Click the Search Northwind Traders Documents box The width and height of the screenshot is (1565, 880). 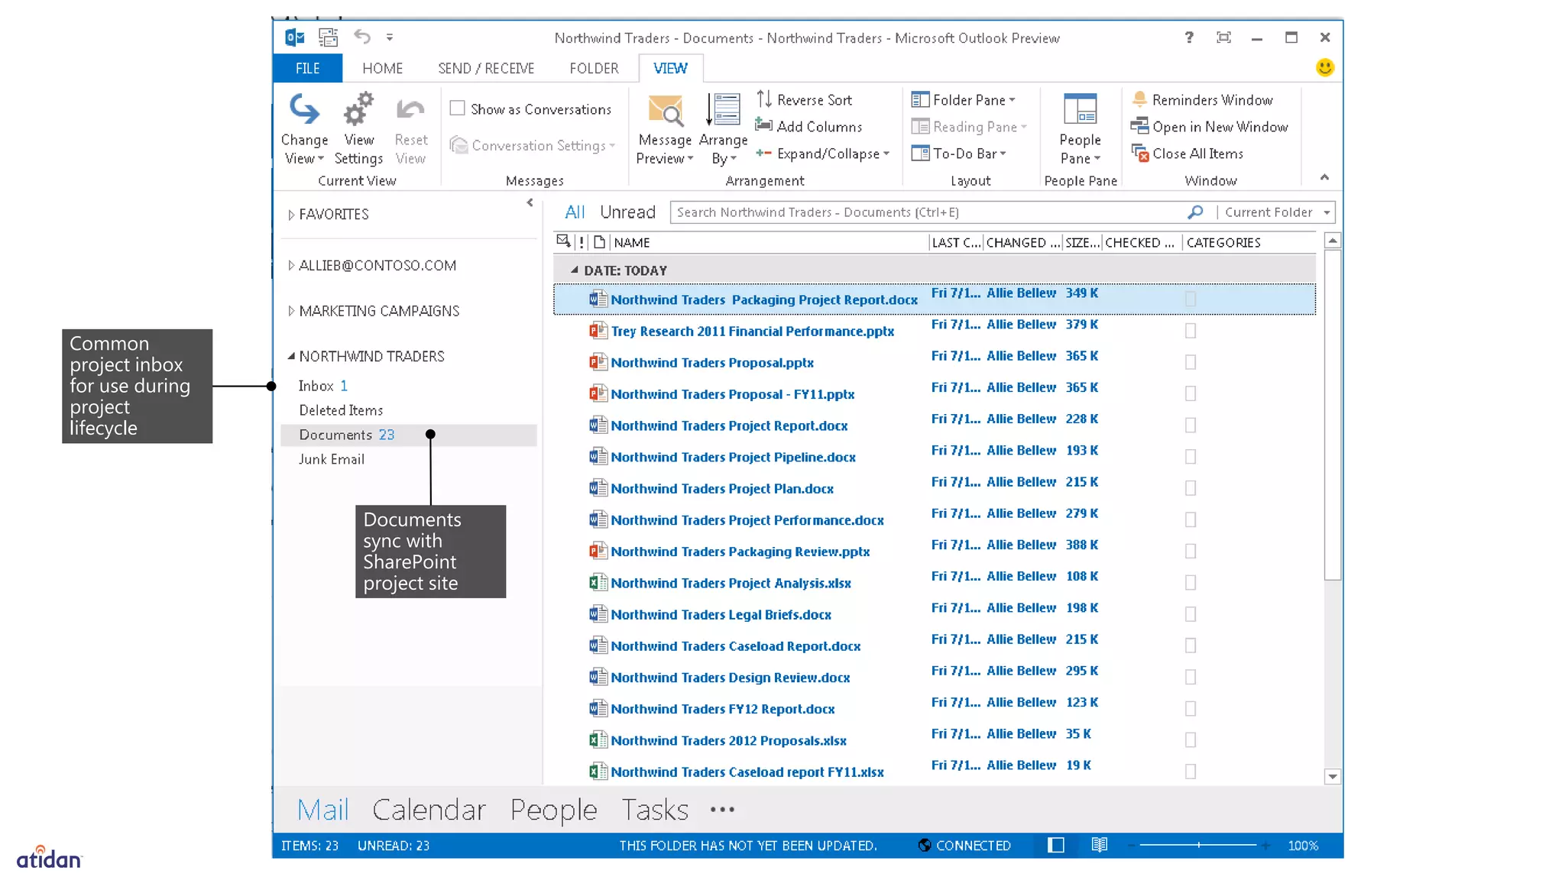928,212
